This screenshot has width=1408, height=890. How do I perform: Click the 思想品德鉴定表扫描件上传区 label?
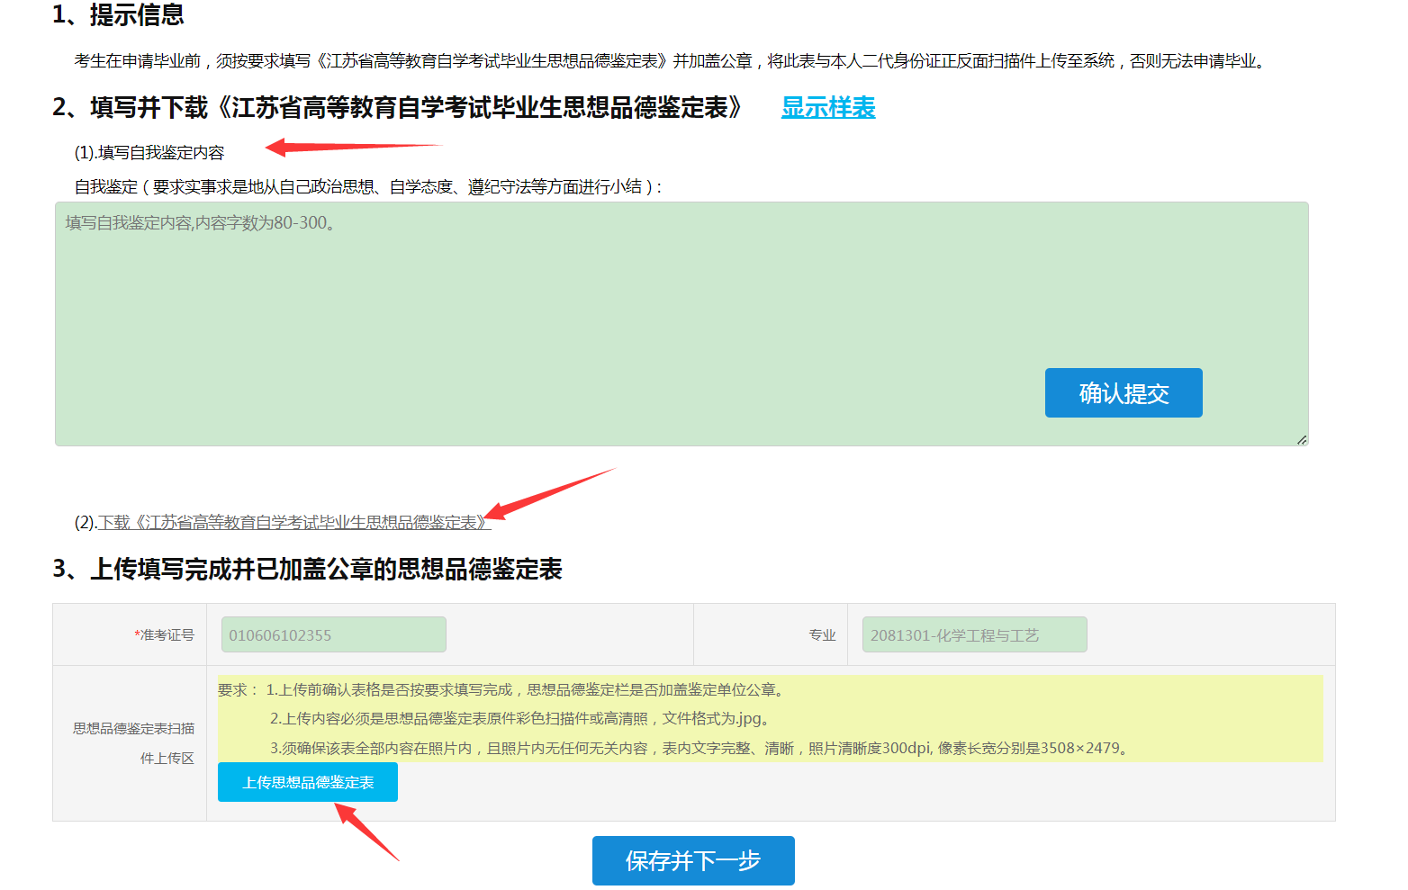point(134,743)
